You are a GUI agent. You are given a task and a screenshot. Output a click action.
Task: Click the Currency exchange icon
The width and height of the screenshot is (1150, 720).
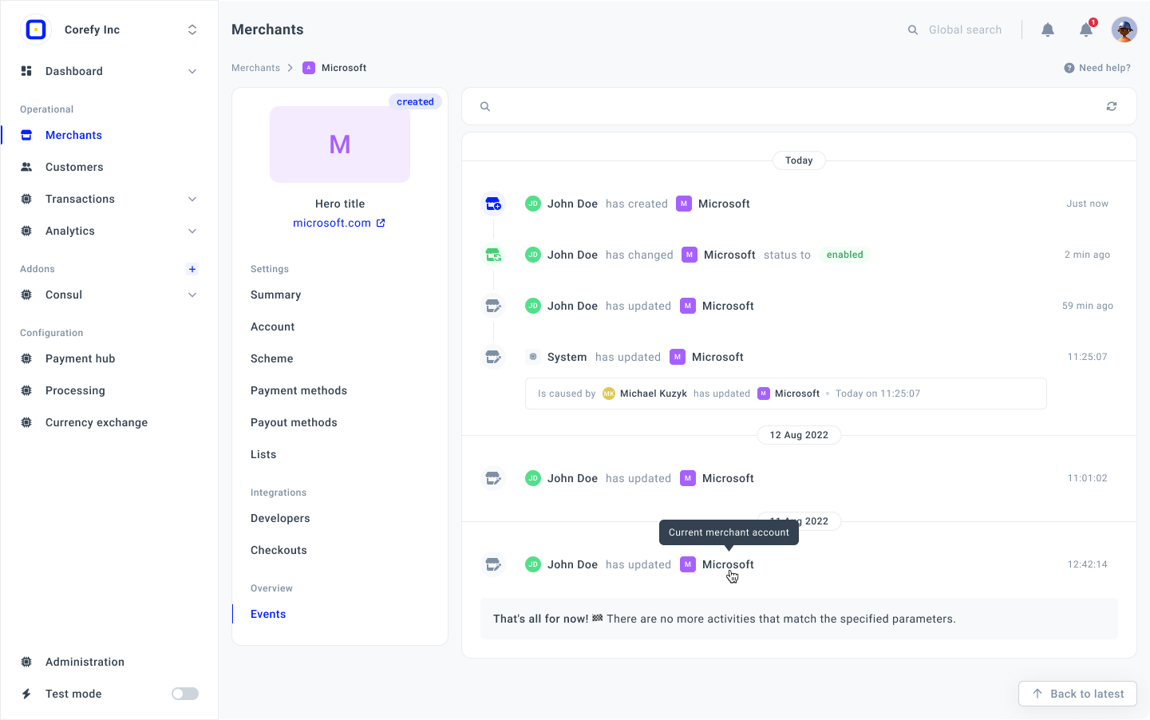[x=26, y=422]
